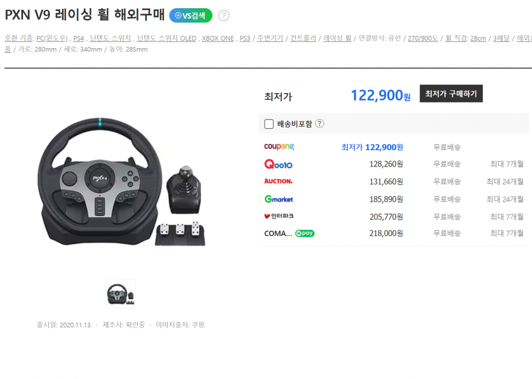Select the Auction 131,660원 price
The image size is (532, 379).
[386, 182]
